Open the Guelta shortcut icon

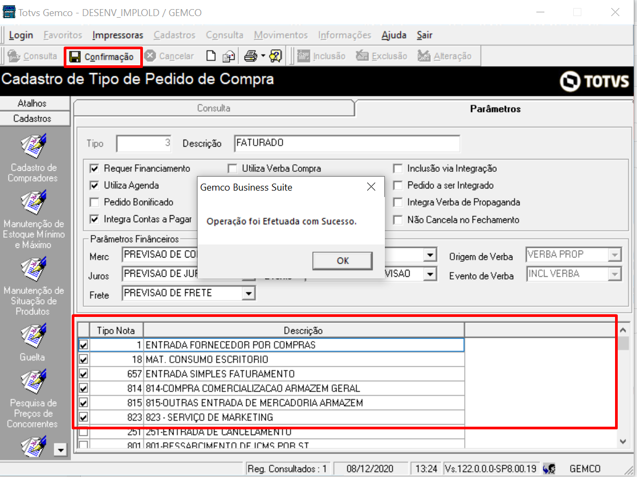pyautogui.click(x=33, y=336)
